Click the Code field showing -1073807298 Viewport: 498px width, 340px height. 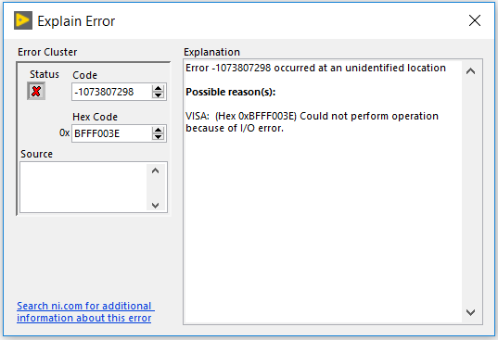[x=112, y=92]
